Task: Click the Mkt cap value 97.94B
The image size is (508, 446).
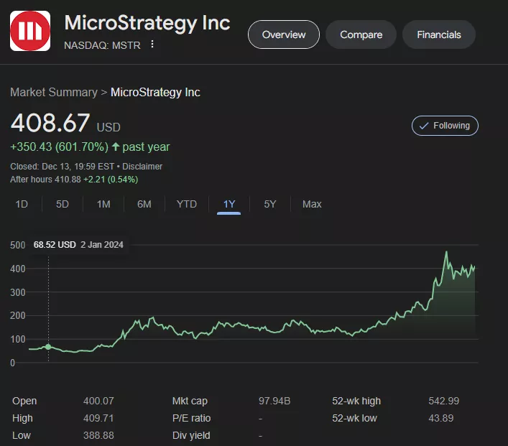Action: pos(274,401)
